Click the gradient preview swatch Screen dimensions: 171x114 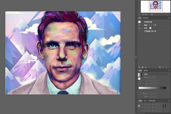[x=140, y=75]
